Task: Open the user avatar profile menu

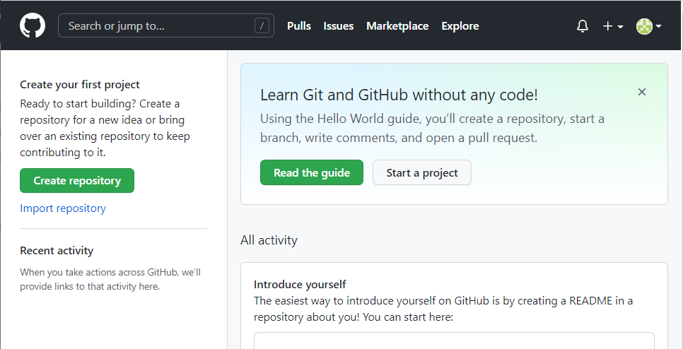Action: (648, 26)
